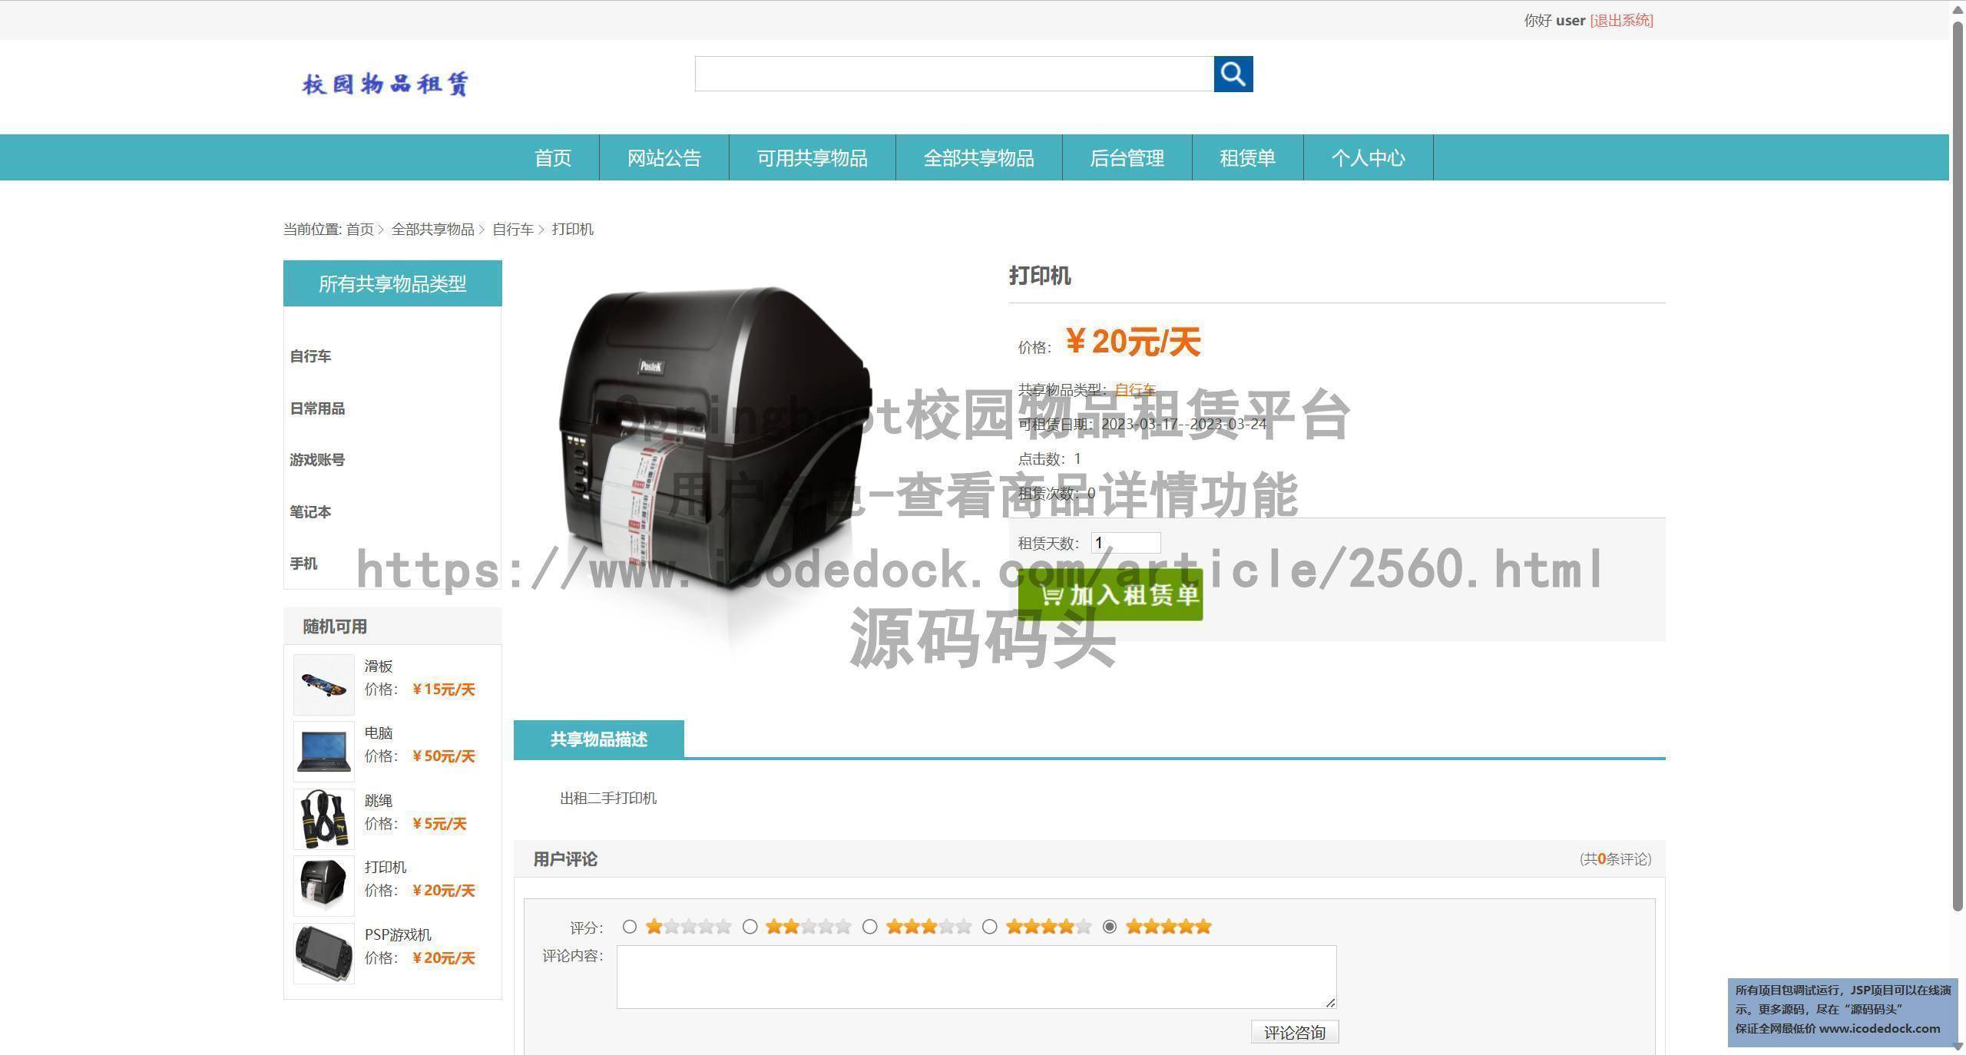The height and width of the screenshot is (1055, 1966).
Task: Open the PSP游戏机 product thumbnail
Action: click(x=323, y=952)
